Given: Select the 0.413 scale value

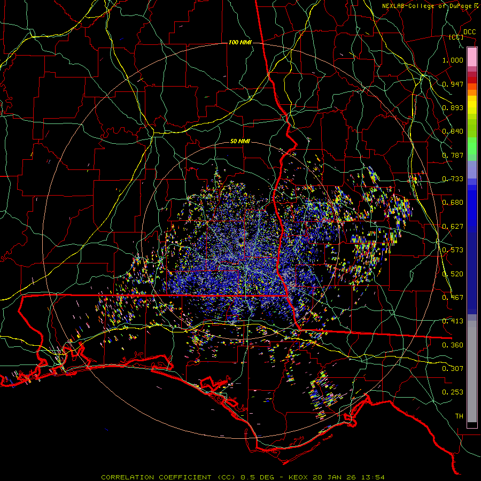Looking at the screenshot, I should click(x=453, y=321).
